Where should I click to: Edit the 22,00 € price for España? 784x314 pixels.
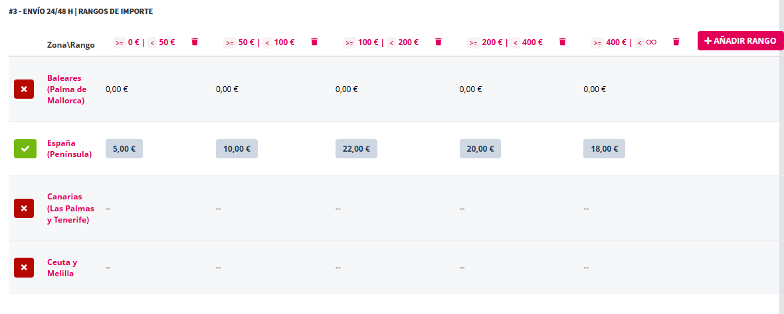(x=356, y=149)
